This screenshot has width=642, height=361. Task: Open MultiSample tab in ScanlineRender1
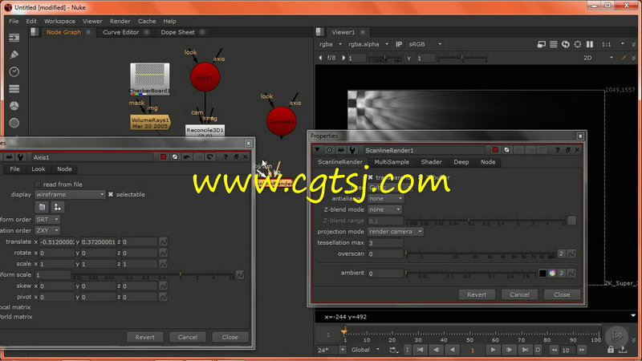click(x=392, y=162)
